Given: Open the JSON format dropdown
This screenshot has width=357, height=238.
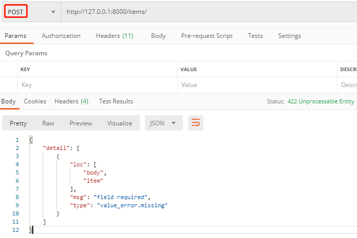Looking at the screenshot, I should tap(164, 123).
